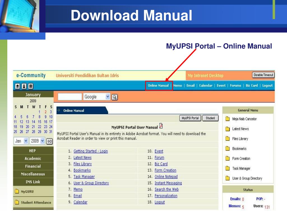Open the Memo manual link

click(78, 190)
